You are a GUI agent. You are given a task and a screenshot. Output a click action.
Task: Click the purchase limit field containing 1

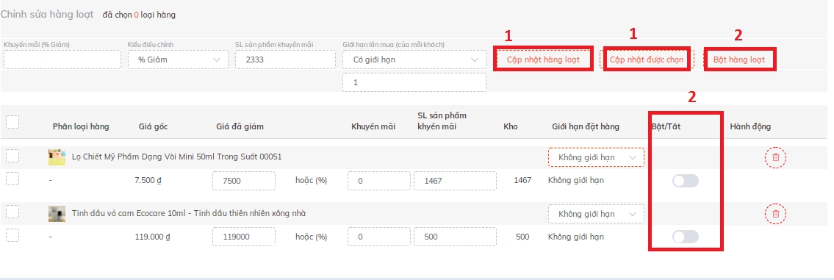click(414, 82)
